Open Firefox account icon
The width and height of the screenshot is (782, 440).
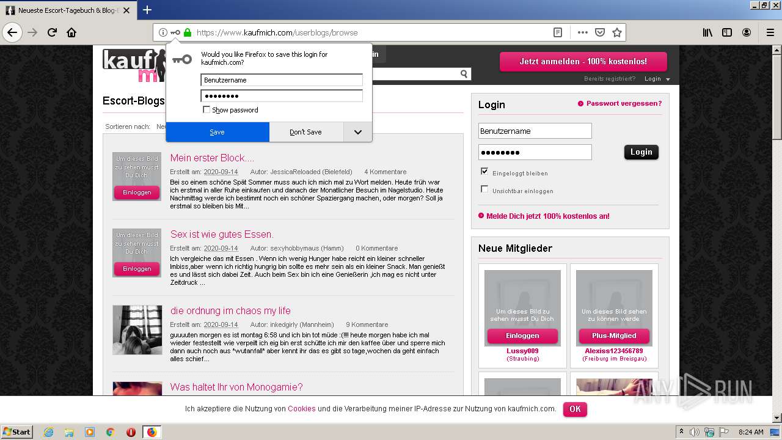[x=747, y=32]
